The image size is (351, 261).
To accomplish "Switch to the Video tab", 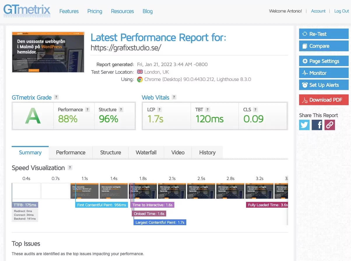I will tap(178, 152).
